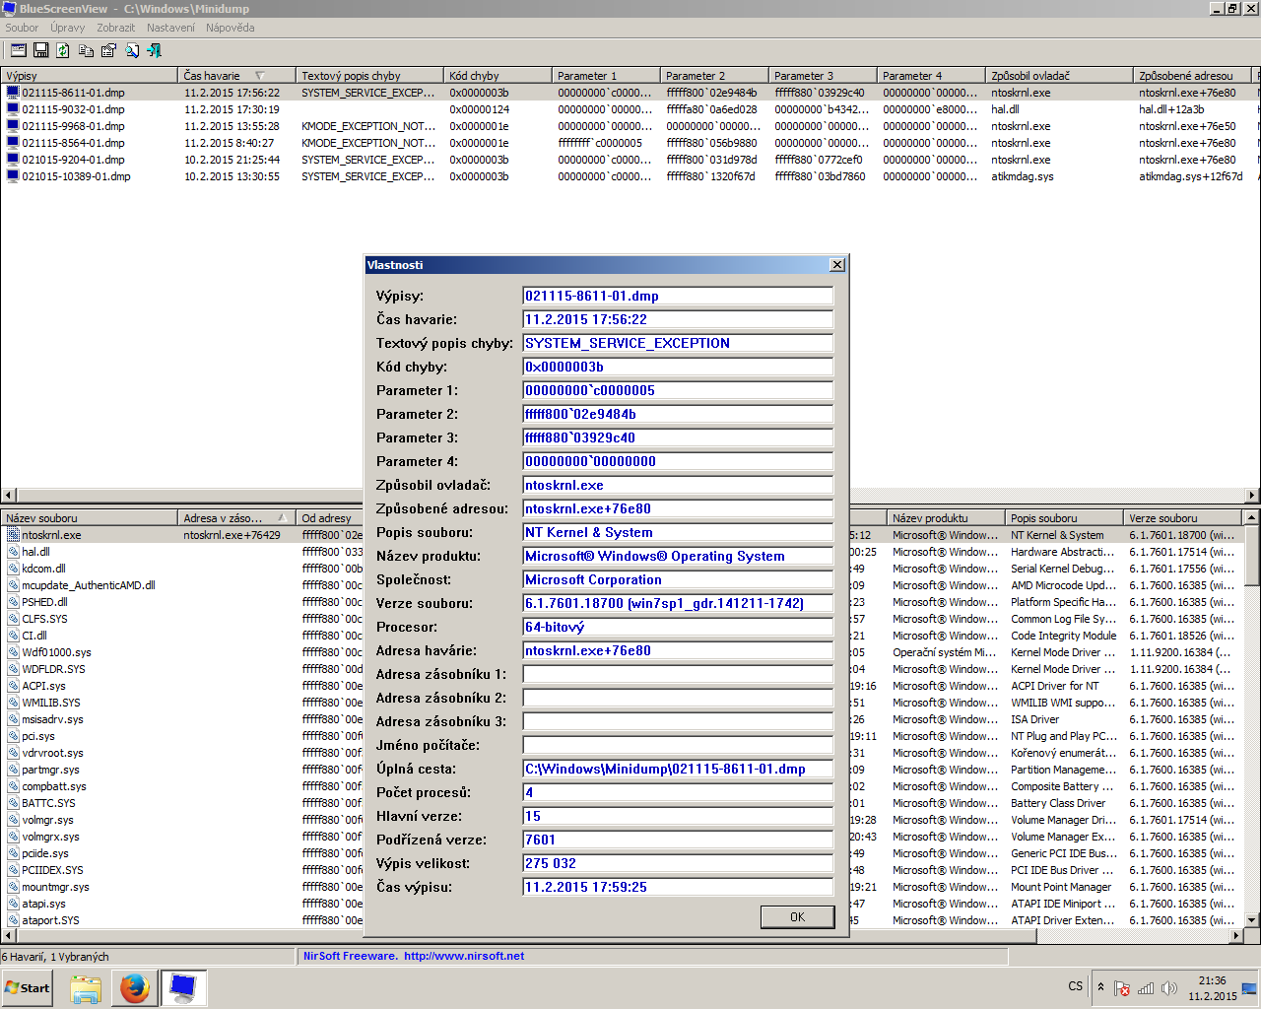
Task: Click the volume speaker tray icon
Action: point(1169,988)
